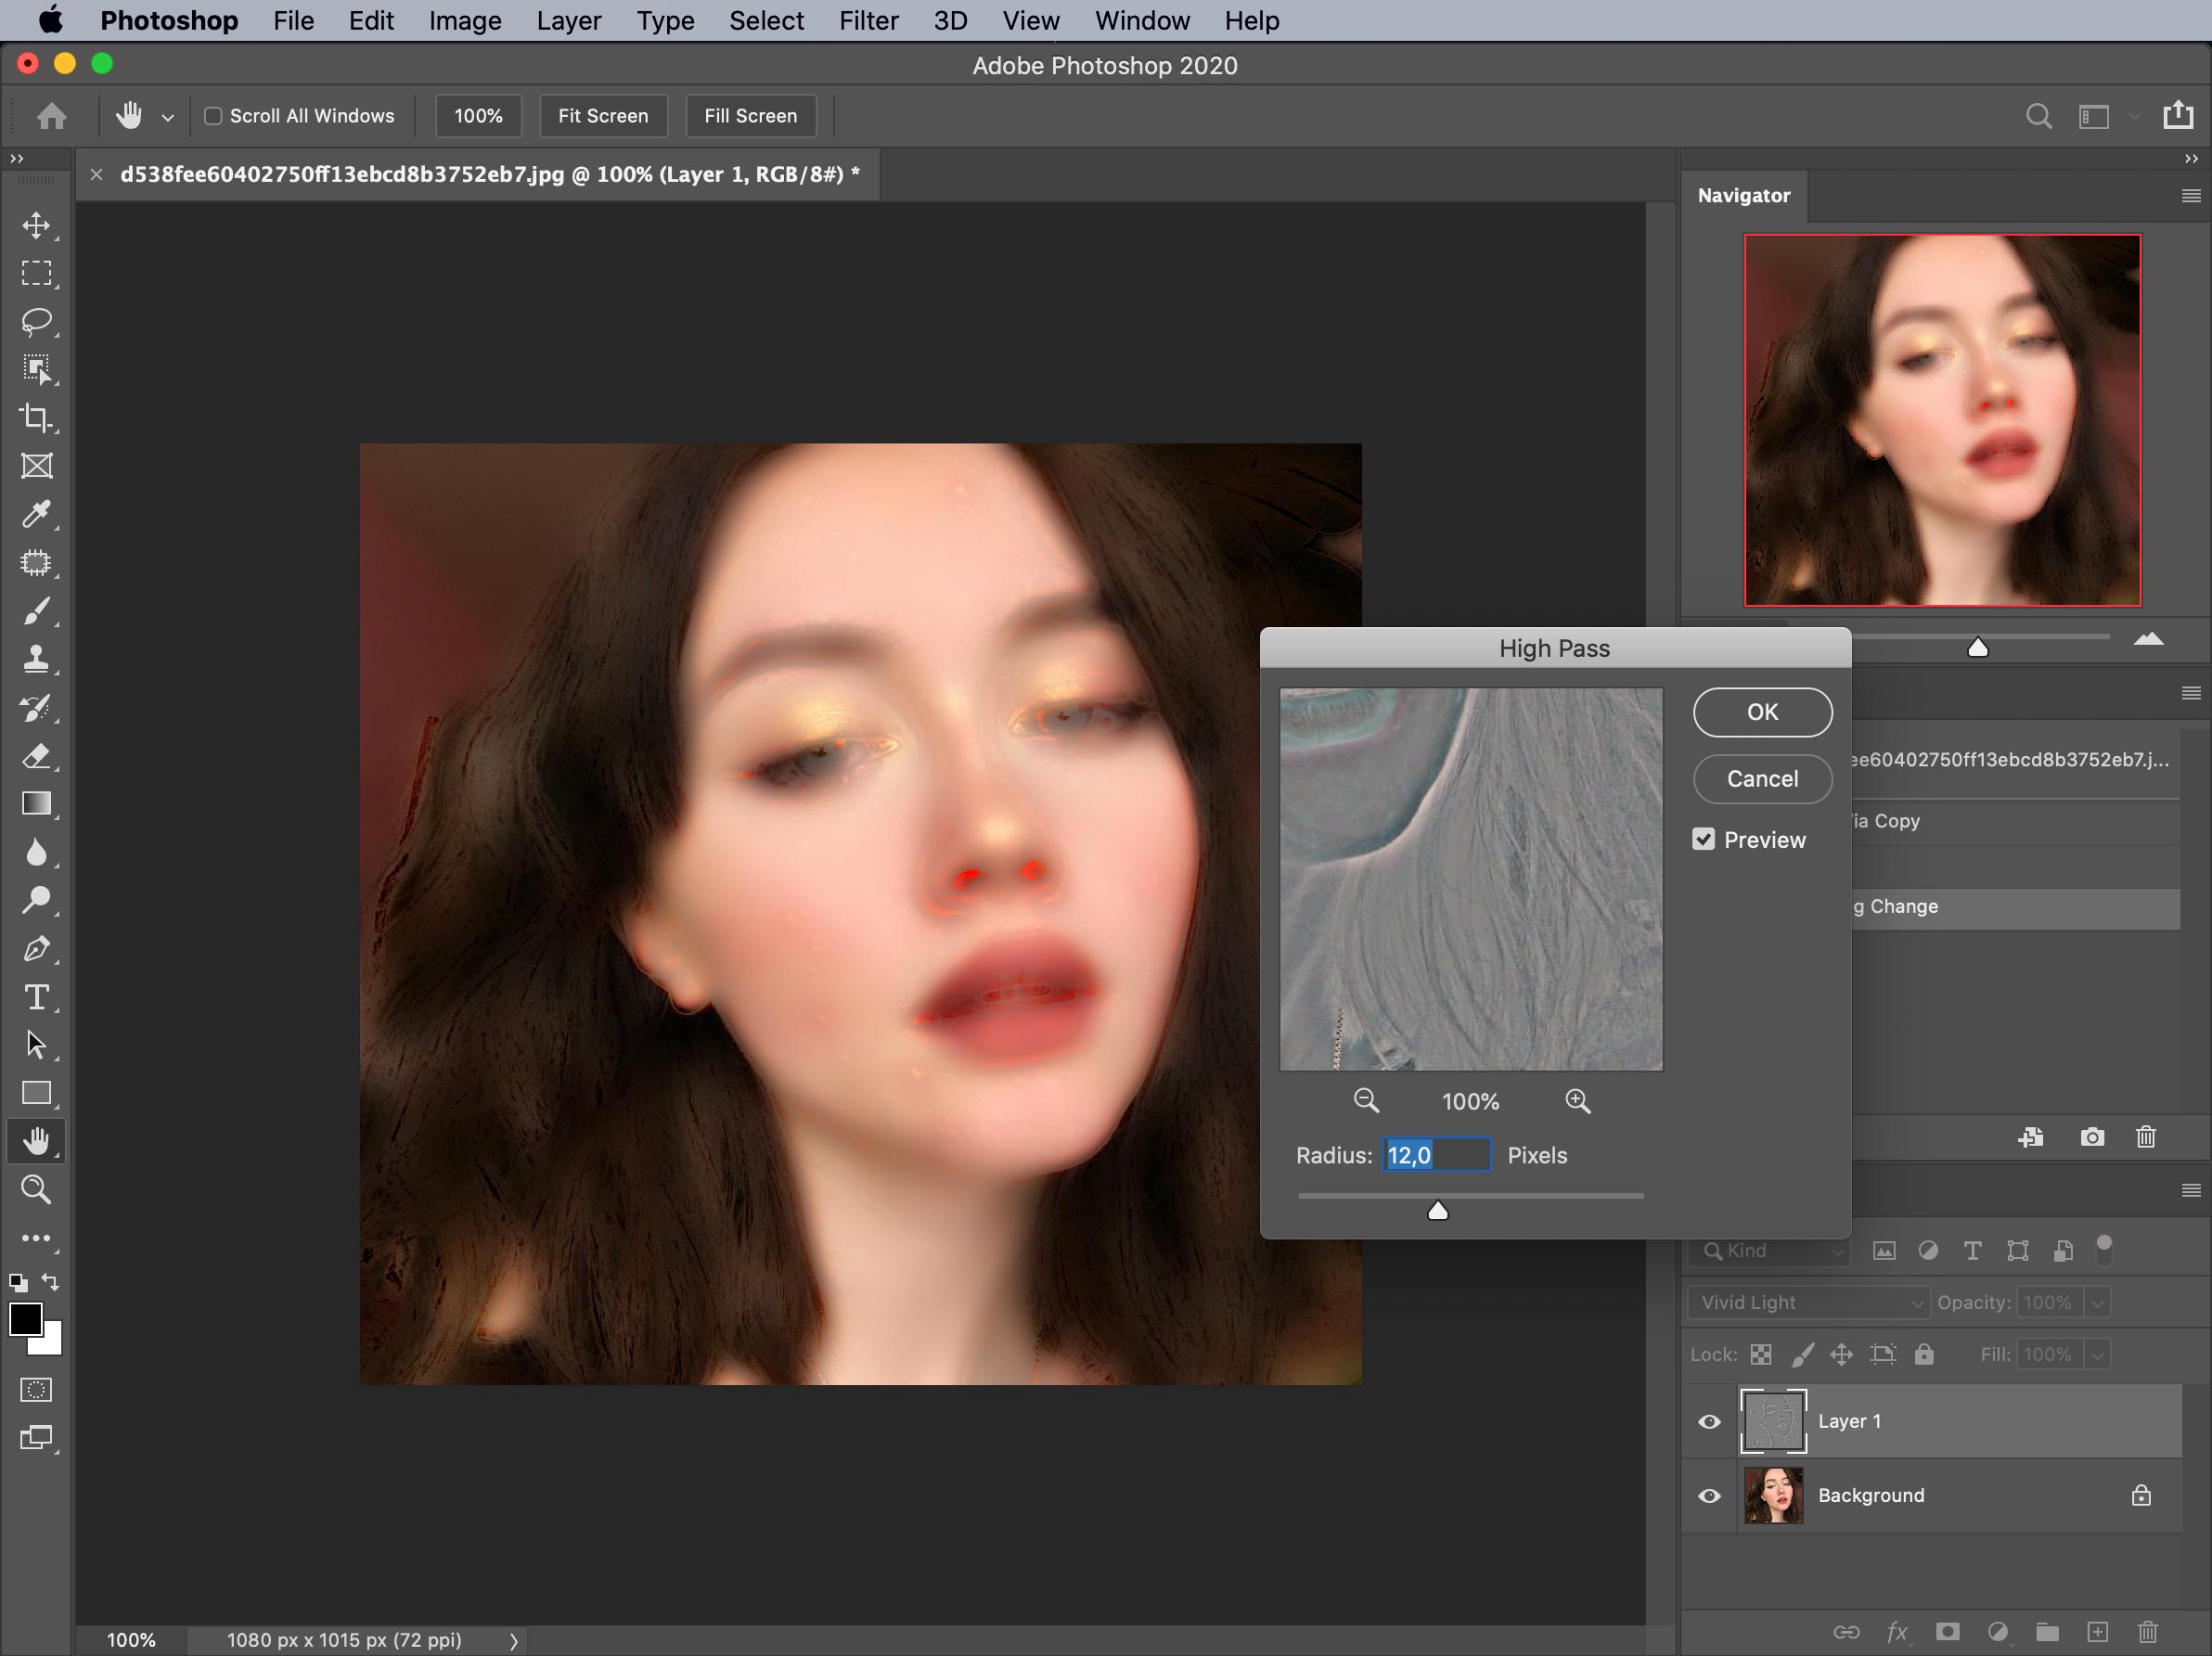Screen dimensions: 2212x1656
Task: Zoom out in High Pass preview
Action: [1366, 1101]
